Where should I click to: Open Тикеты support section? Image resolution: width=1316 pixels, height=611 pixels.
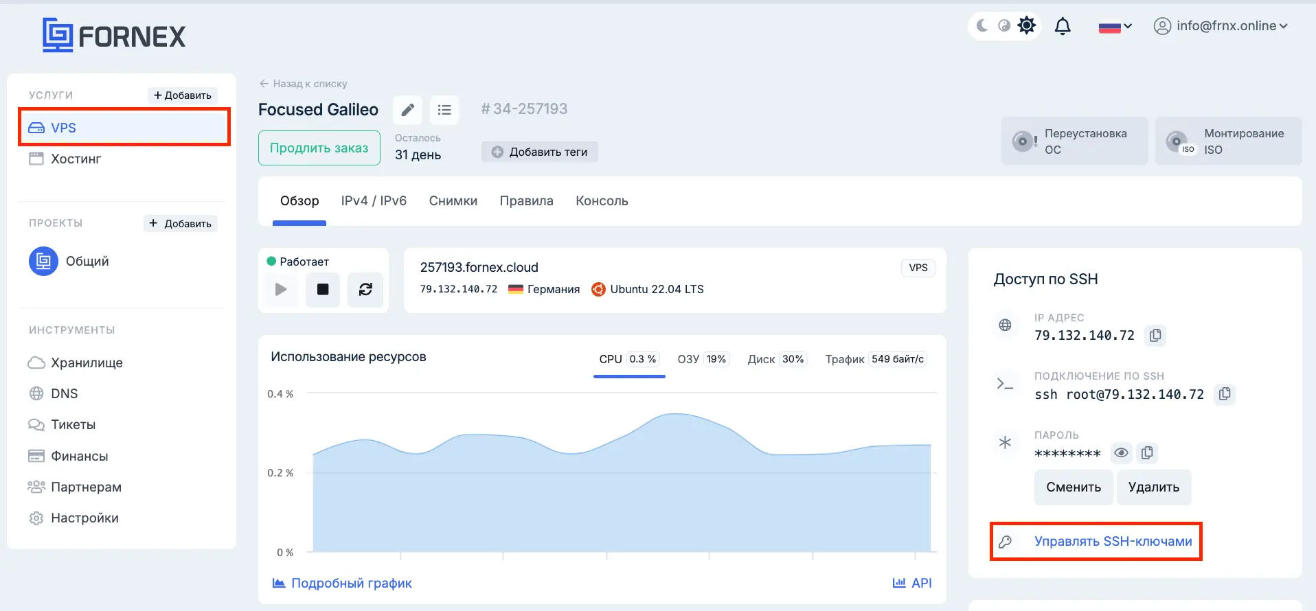(62, 424)
